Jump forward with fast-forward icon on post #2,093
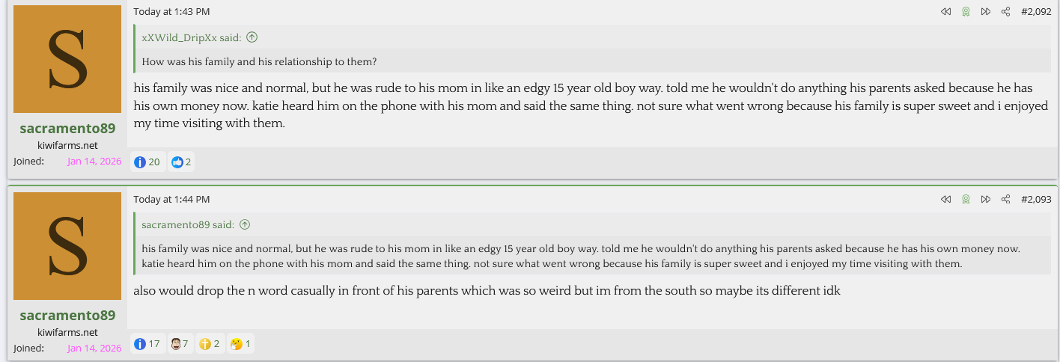The height and width of the screenshot is (362, 1060). (x=986, y=200)
